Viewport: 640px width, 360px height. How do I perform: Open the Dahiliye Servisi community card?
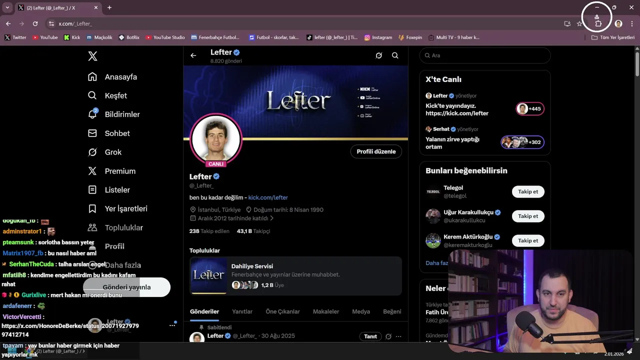(295, 275)
